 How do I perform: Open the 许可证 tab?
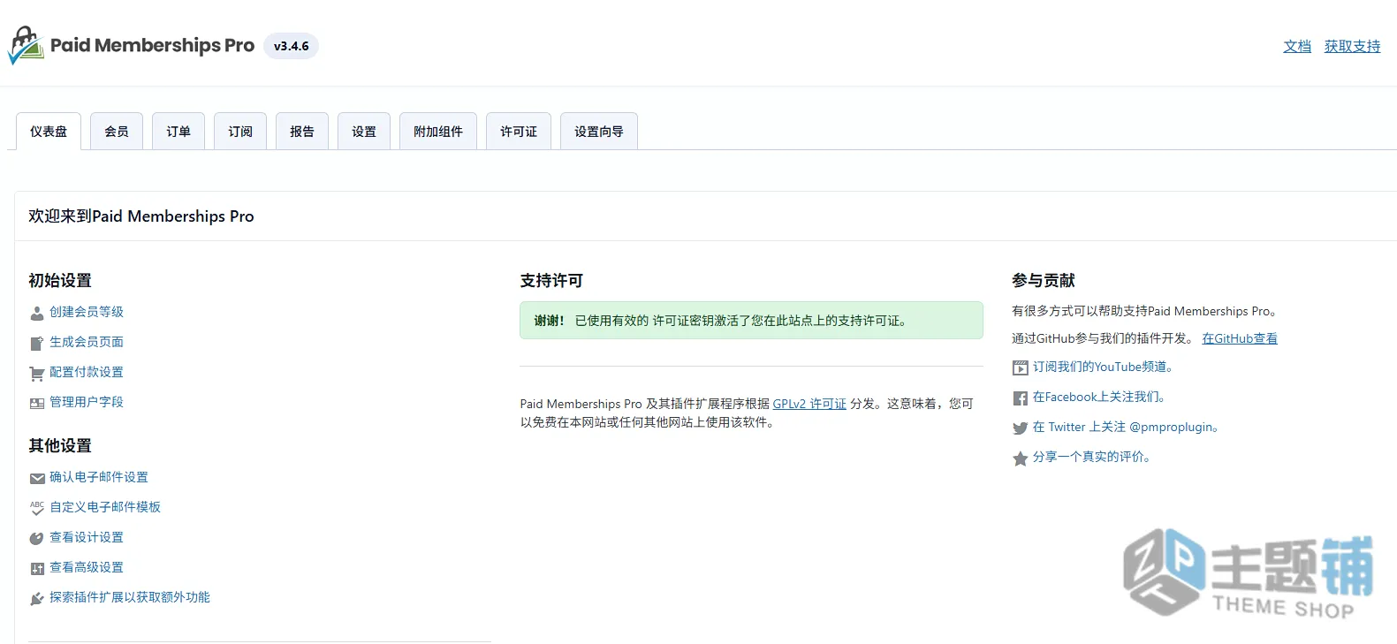point(519,132)
